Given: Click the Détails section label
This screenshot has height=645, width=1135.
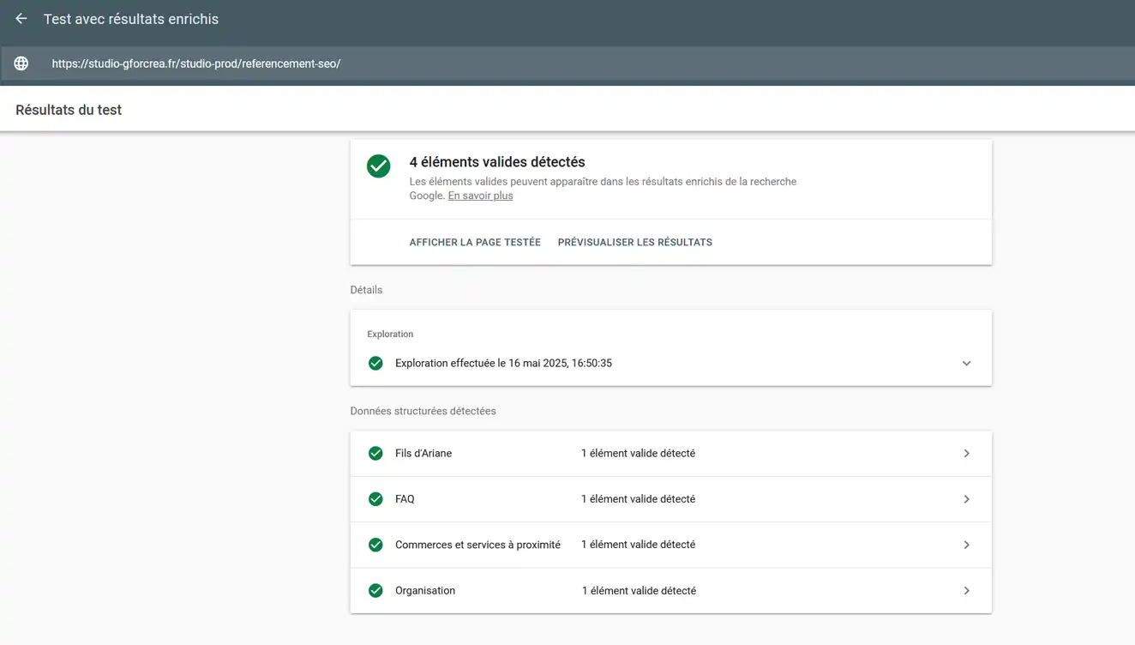Looking at the screenshot, I should tap(366, 290).
